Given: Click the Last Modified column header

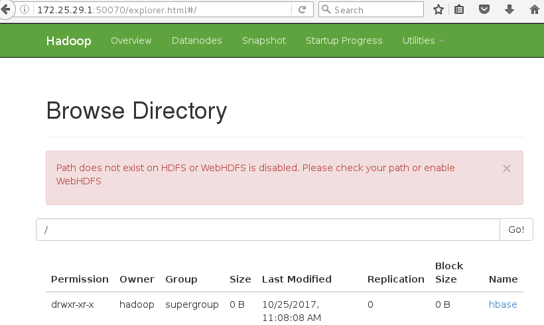Looking at the screenshot, I should coord(297,279).
